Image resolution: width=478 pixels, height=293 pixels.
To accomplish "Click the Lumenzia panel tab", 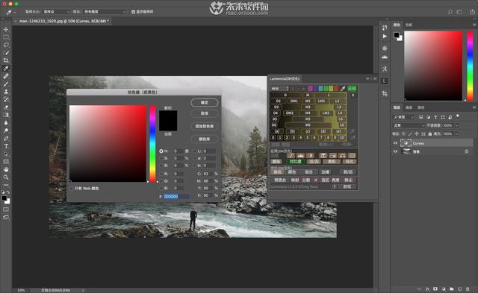I will 285,79.
